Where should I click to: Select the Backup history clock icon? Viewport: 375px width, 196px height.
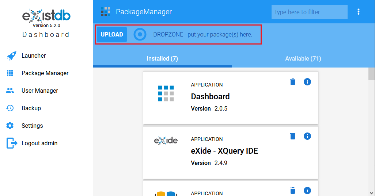point(10,108)
